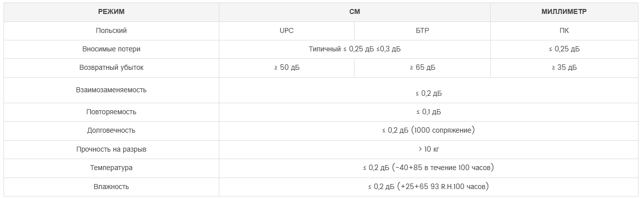The image size is (641, 199).
Task: Click the ≥ 50 дБ value
Action: (x=286, y=68)
